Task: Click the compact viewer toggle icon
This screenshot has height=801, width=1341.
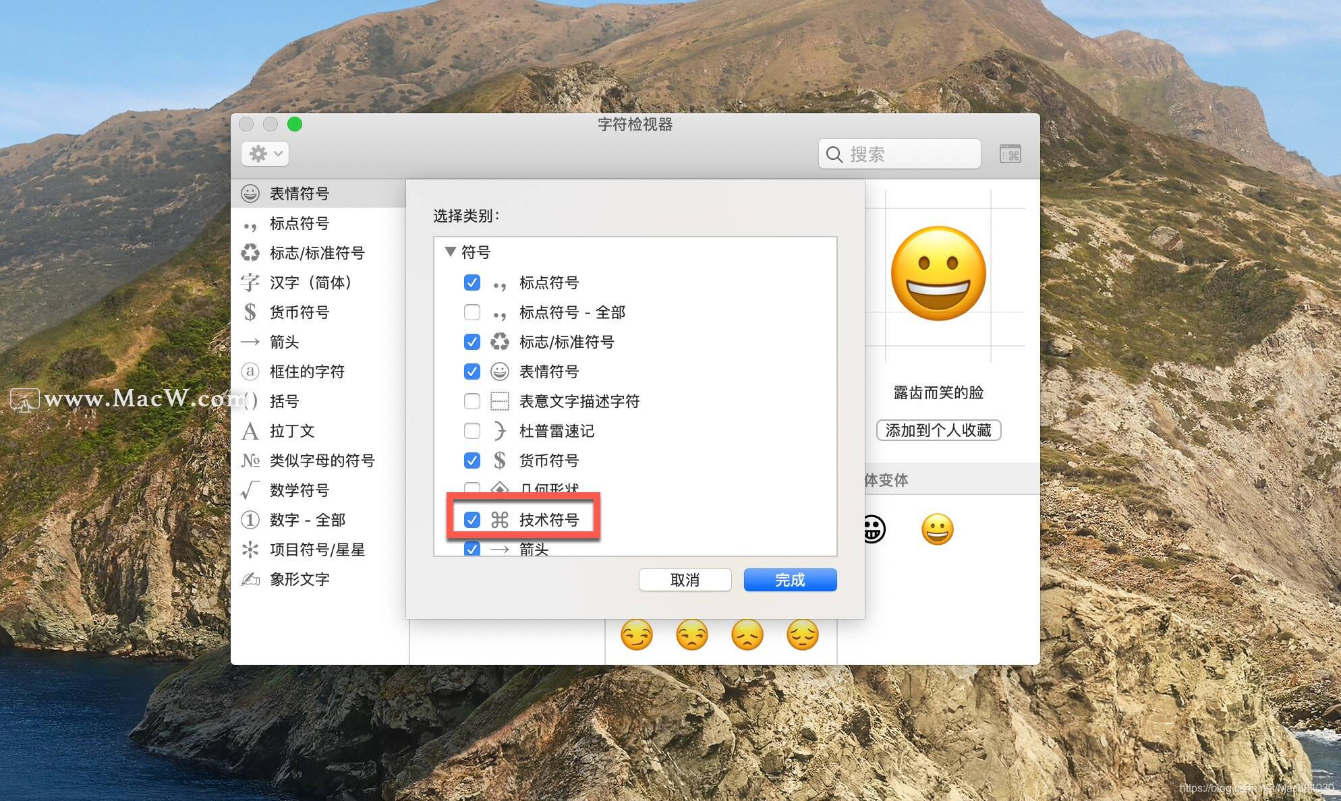Action: pyautogui.click(x=1010, y=154)
